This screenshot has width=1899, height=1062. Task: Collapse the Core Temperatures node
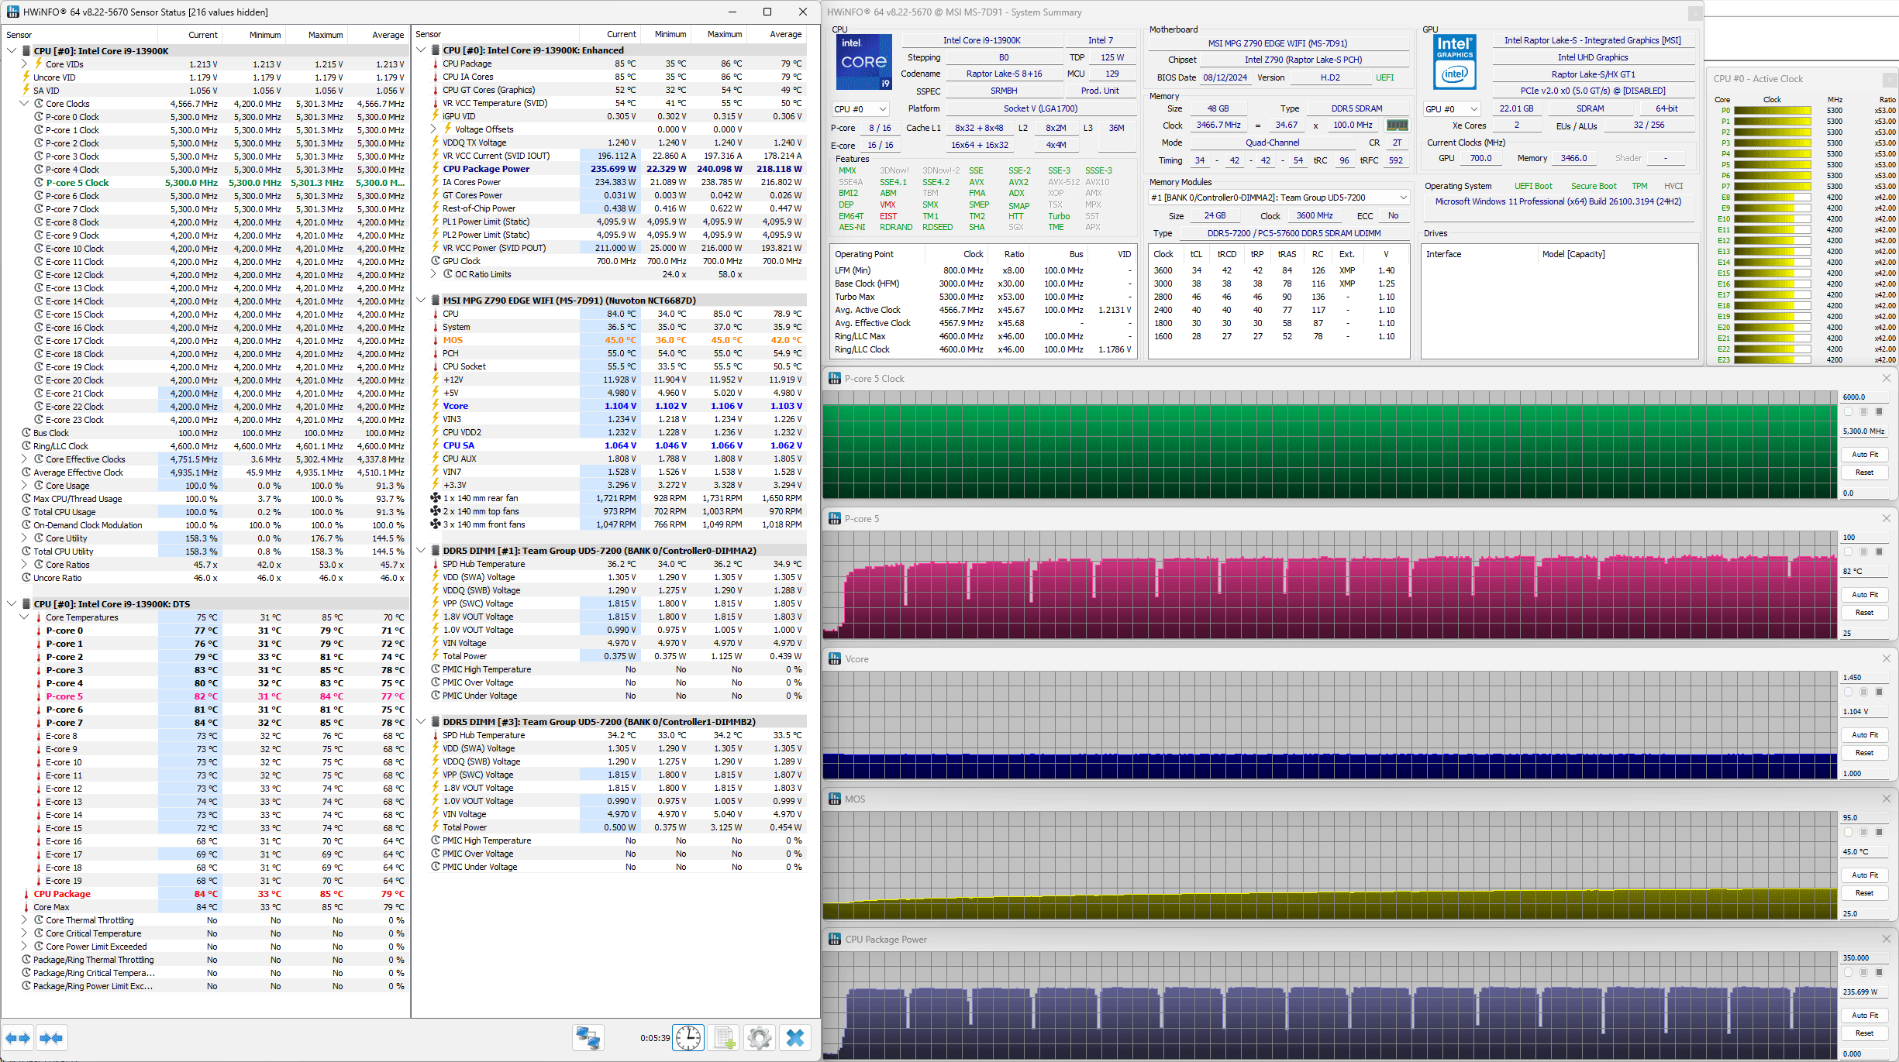(24, 617)
